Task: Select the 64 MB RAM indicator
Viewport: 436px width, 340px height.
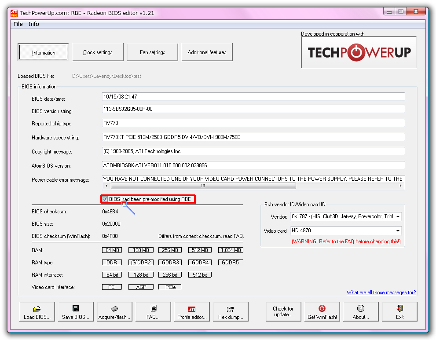Action: tap(112, 250)
